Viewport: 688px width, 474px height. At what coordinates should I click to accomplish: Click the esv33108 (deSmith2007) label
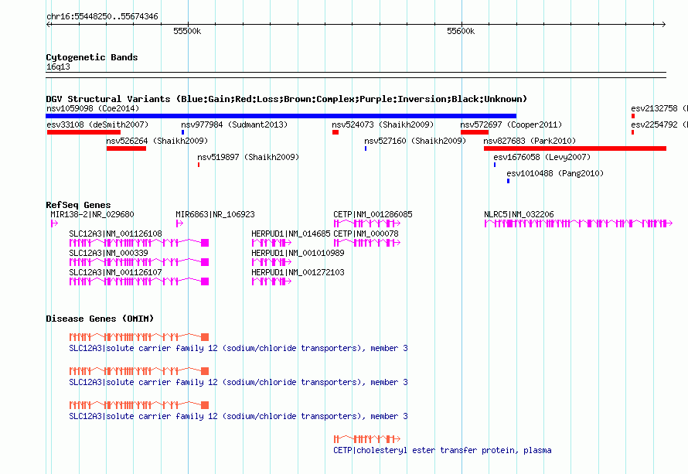(x=97, y=124)
